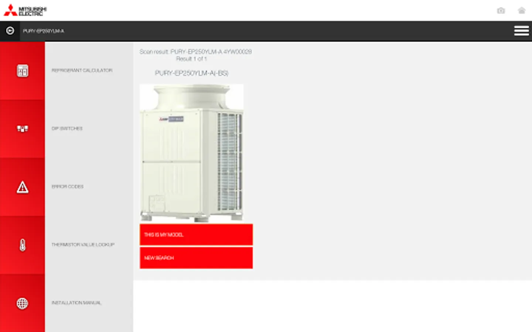Select Refrigerant Calculator menu label

tap(82, 70)
